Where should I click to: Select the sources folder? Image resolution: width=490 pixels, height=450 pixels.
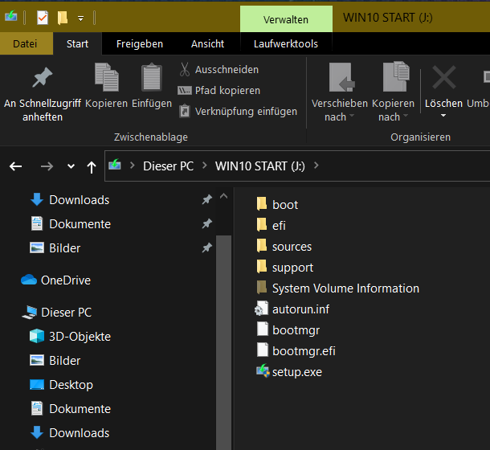coord(284,247)
